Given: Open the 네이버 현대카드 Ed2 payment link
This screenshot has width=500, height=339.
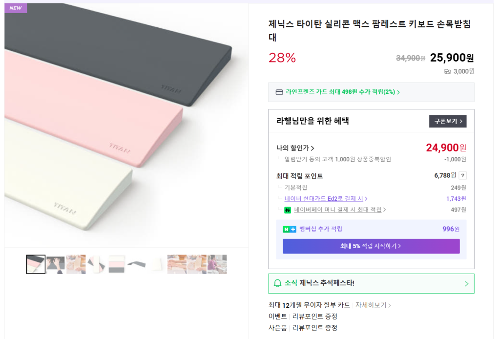Looking at the screenshot, I should (x=326, y=199).
